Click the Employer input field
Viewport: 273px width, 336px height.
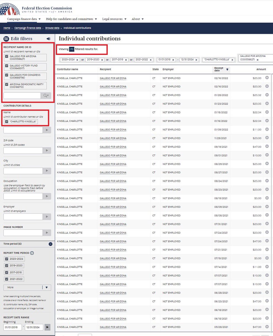23,216
